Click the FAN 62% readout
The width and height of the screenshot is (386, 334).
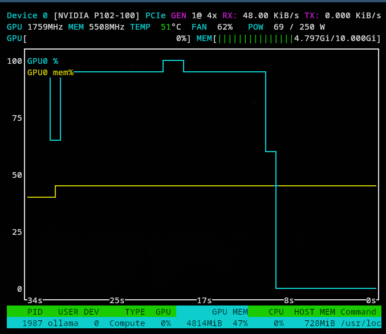coord(212,27)
